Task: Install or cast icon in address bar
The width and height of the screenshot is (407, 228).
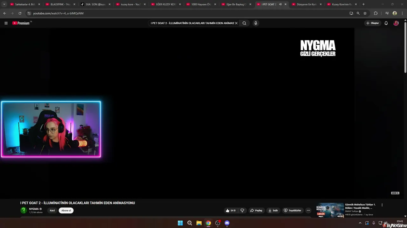Action: coord(351,13)
